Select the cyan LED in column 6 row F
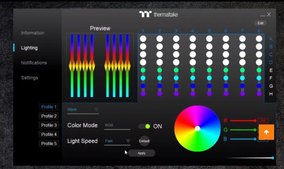The width and height of the screenshot is (284, 169). [x=226, y=78]
